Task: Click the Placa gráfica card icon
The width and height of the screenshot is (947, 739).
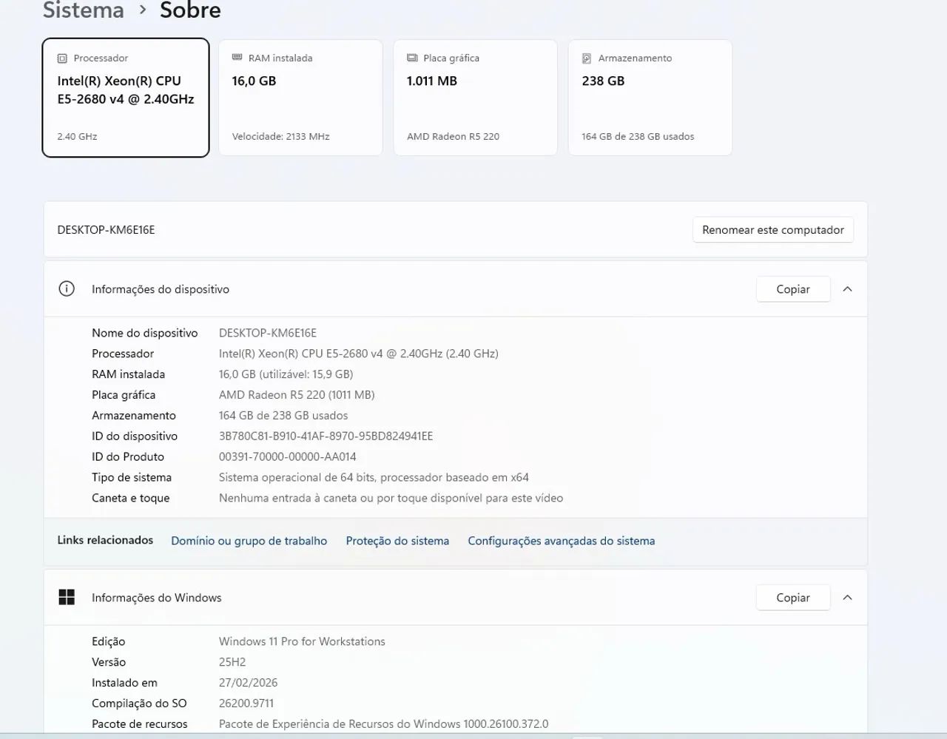Action: 412,58
